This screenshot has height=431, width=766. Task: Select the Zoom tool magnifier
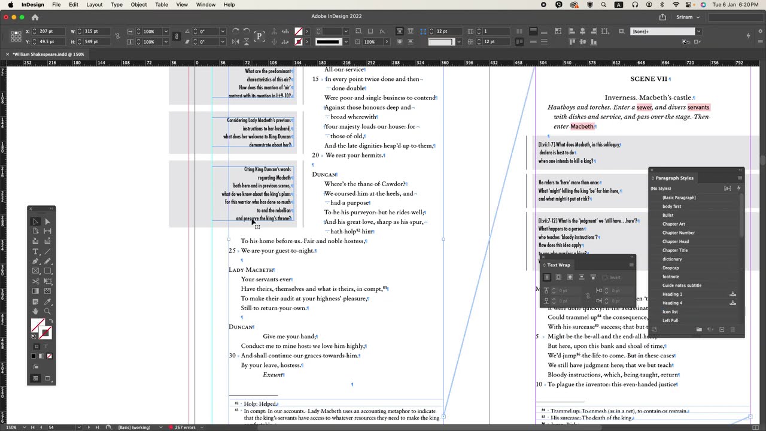(x=47, y=311)
